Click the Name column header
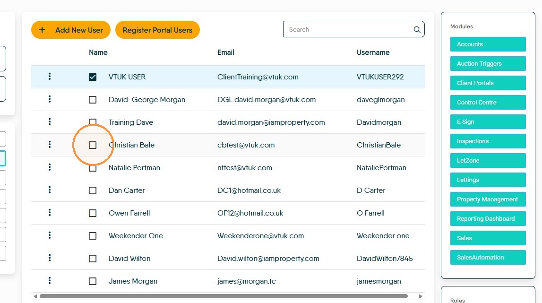 coord(98,52)
